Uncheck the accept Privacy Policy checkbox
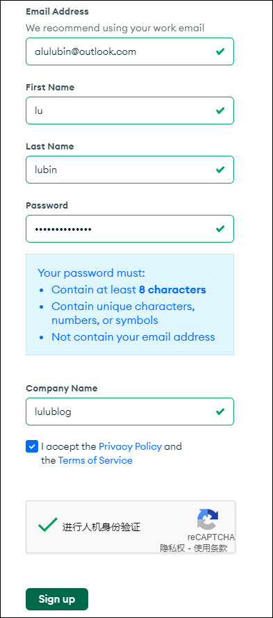 pos(32,446)
